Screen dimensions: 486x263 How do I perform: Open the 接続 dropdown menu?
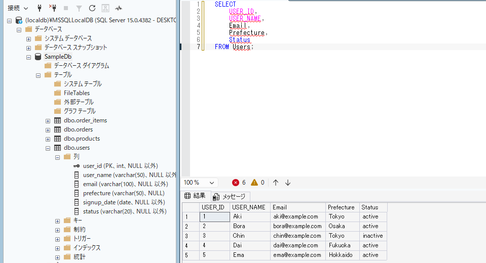(18, 9)
